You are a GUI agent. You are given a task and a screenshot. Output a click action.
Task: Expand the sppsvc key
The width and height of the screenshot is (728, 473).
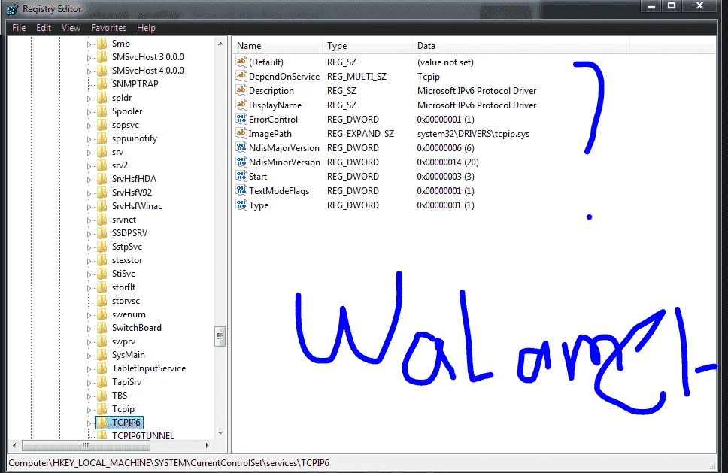89,126
